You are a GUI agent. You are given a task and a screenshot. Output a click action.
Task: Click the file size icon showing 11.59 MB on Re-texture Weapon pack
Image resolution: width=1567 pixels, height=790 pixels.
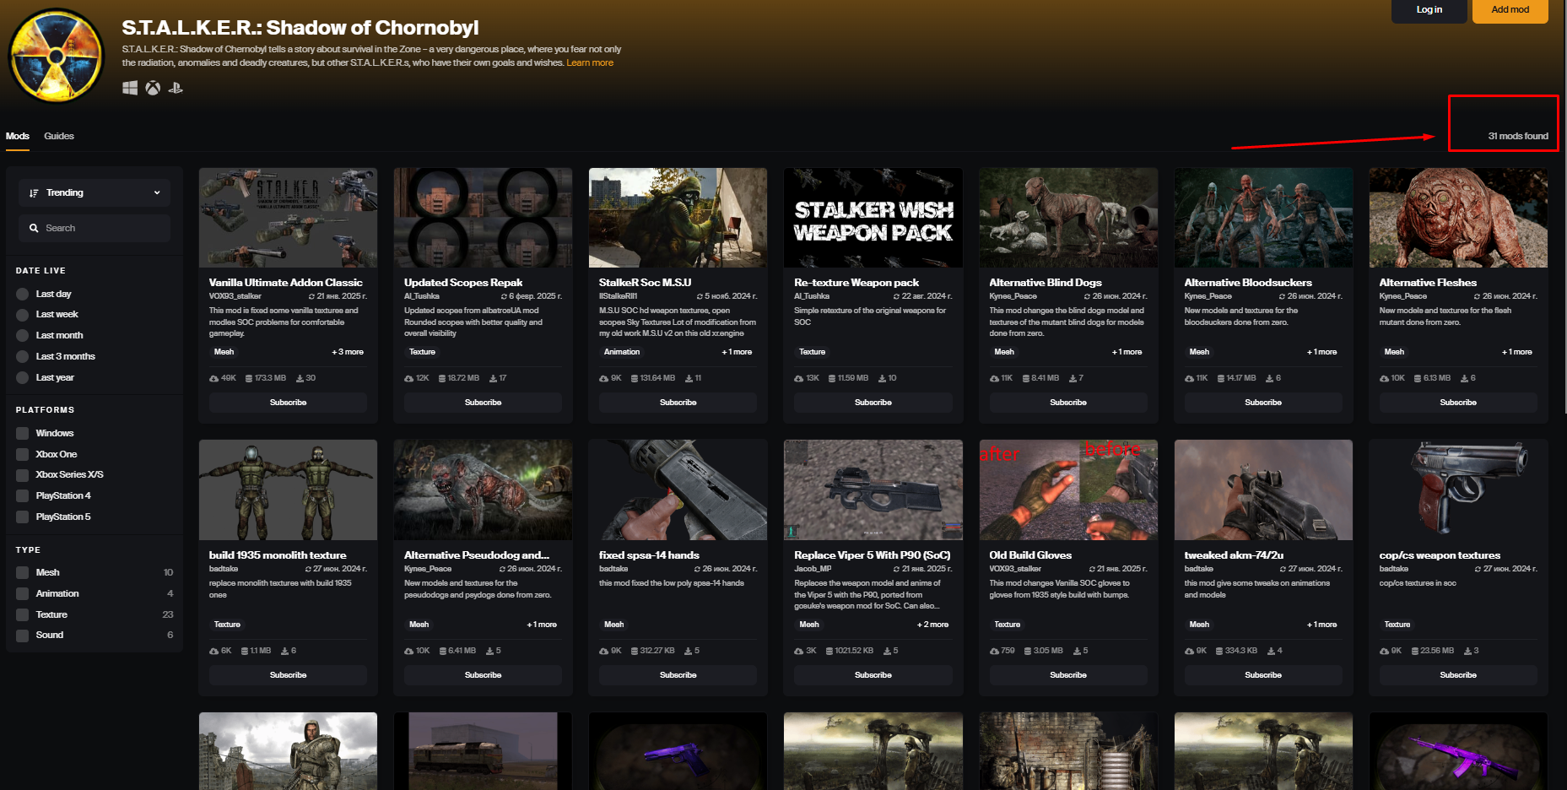pos(832,378)
